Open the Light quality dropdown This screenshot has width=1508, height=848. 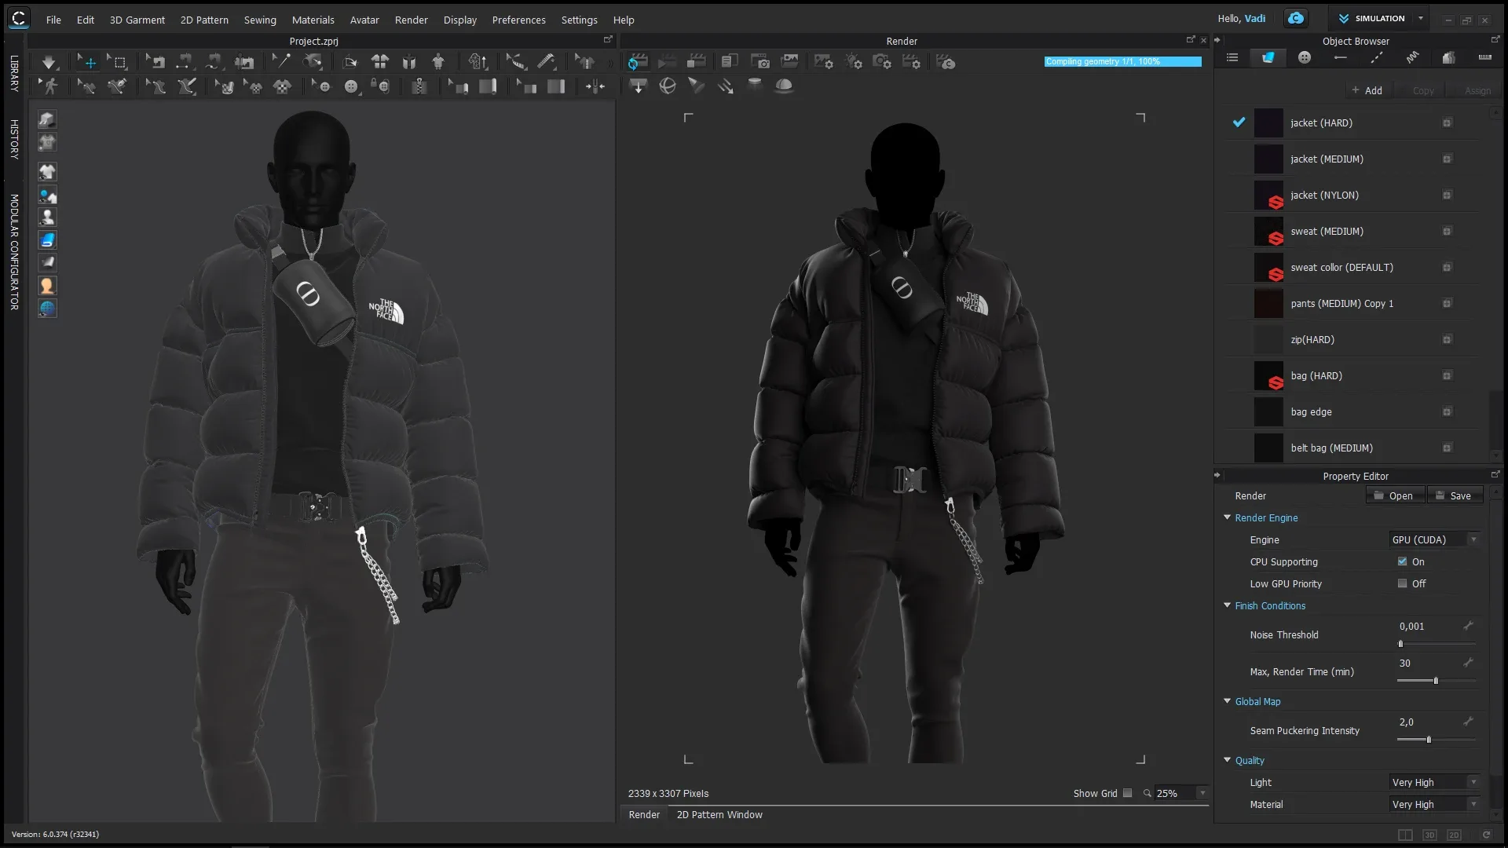pos(1433,782)
